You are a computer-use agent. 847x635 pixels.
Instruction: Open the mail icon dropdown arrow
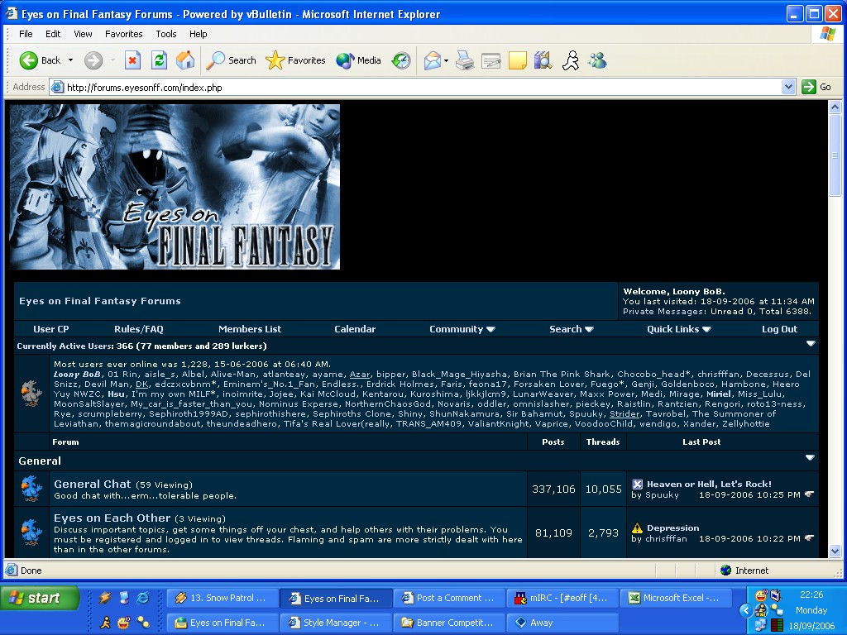tap(446, 60)
